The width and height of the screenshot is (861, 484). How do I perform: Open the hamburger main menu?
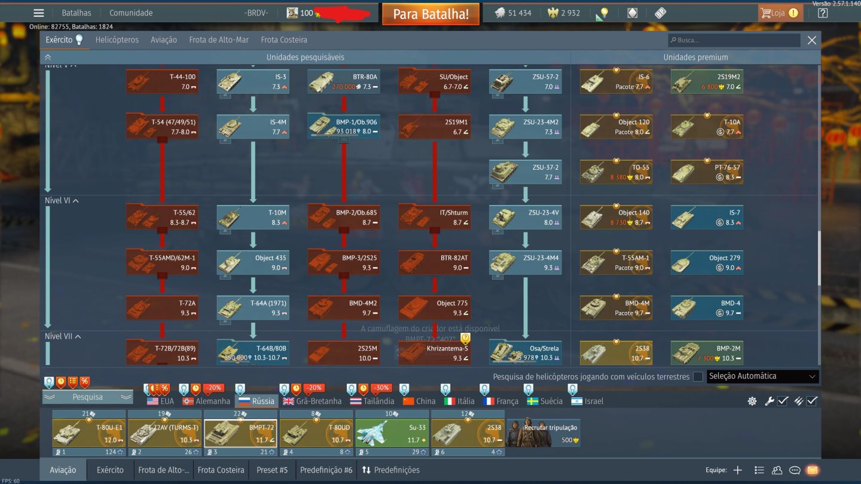(x=39, y=13)
